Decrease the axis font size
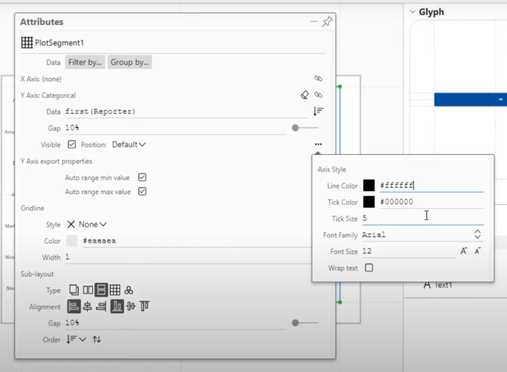This screenshot has height=372, width=507. [x=477, y=251]
